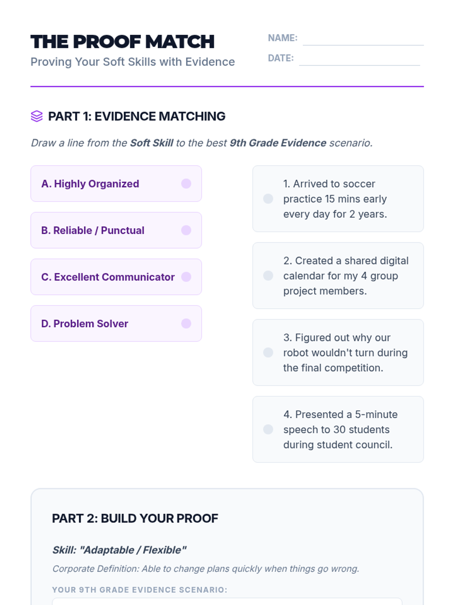Select the connector dot for Problem Solver

pos(186,324)
